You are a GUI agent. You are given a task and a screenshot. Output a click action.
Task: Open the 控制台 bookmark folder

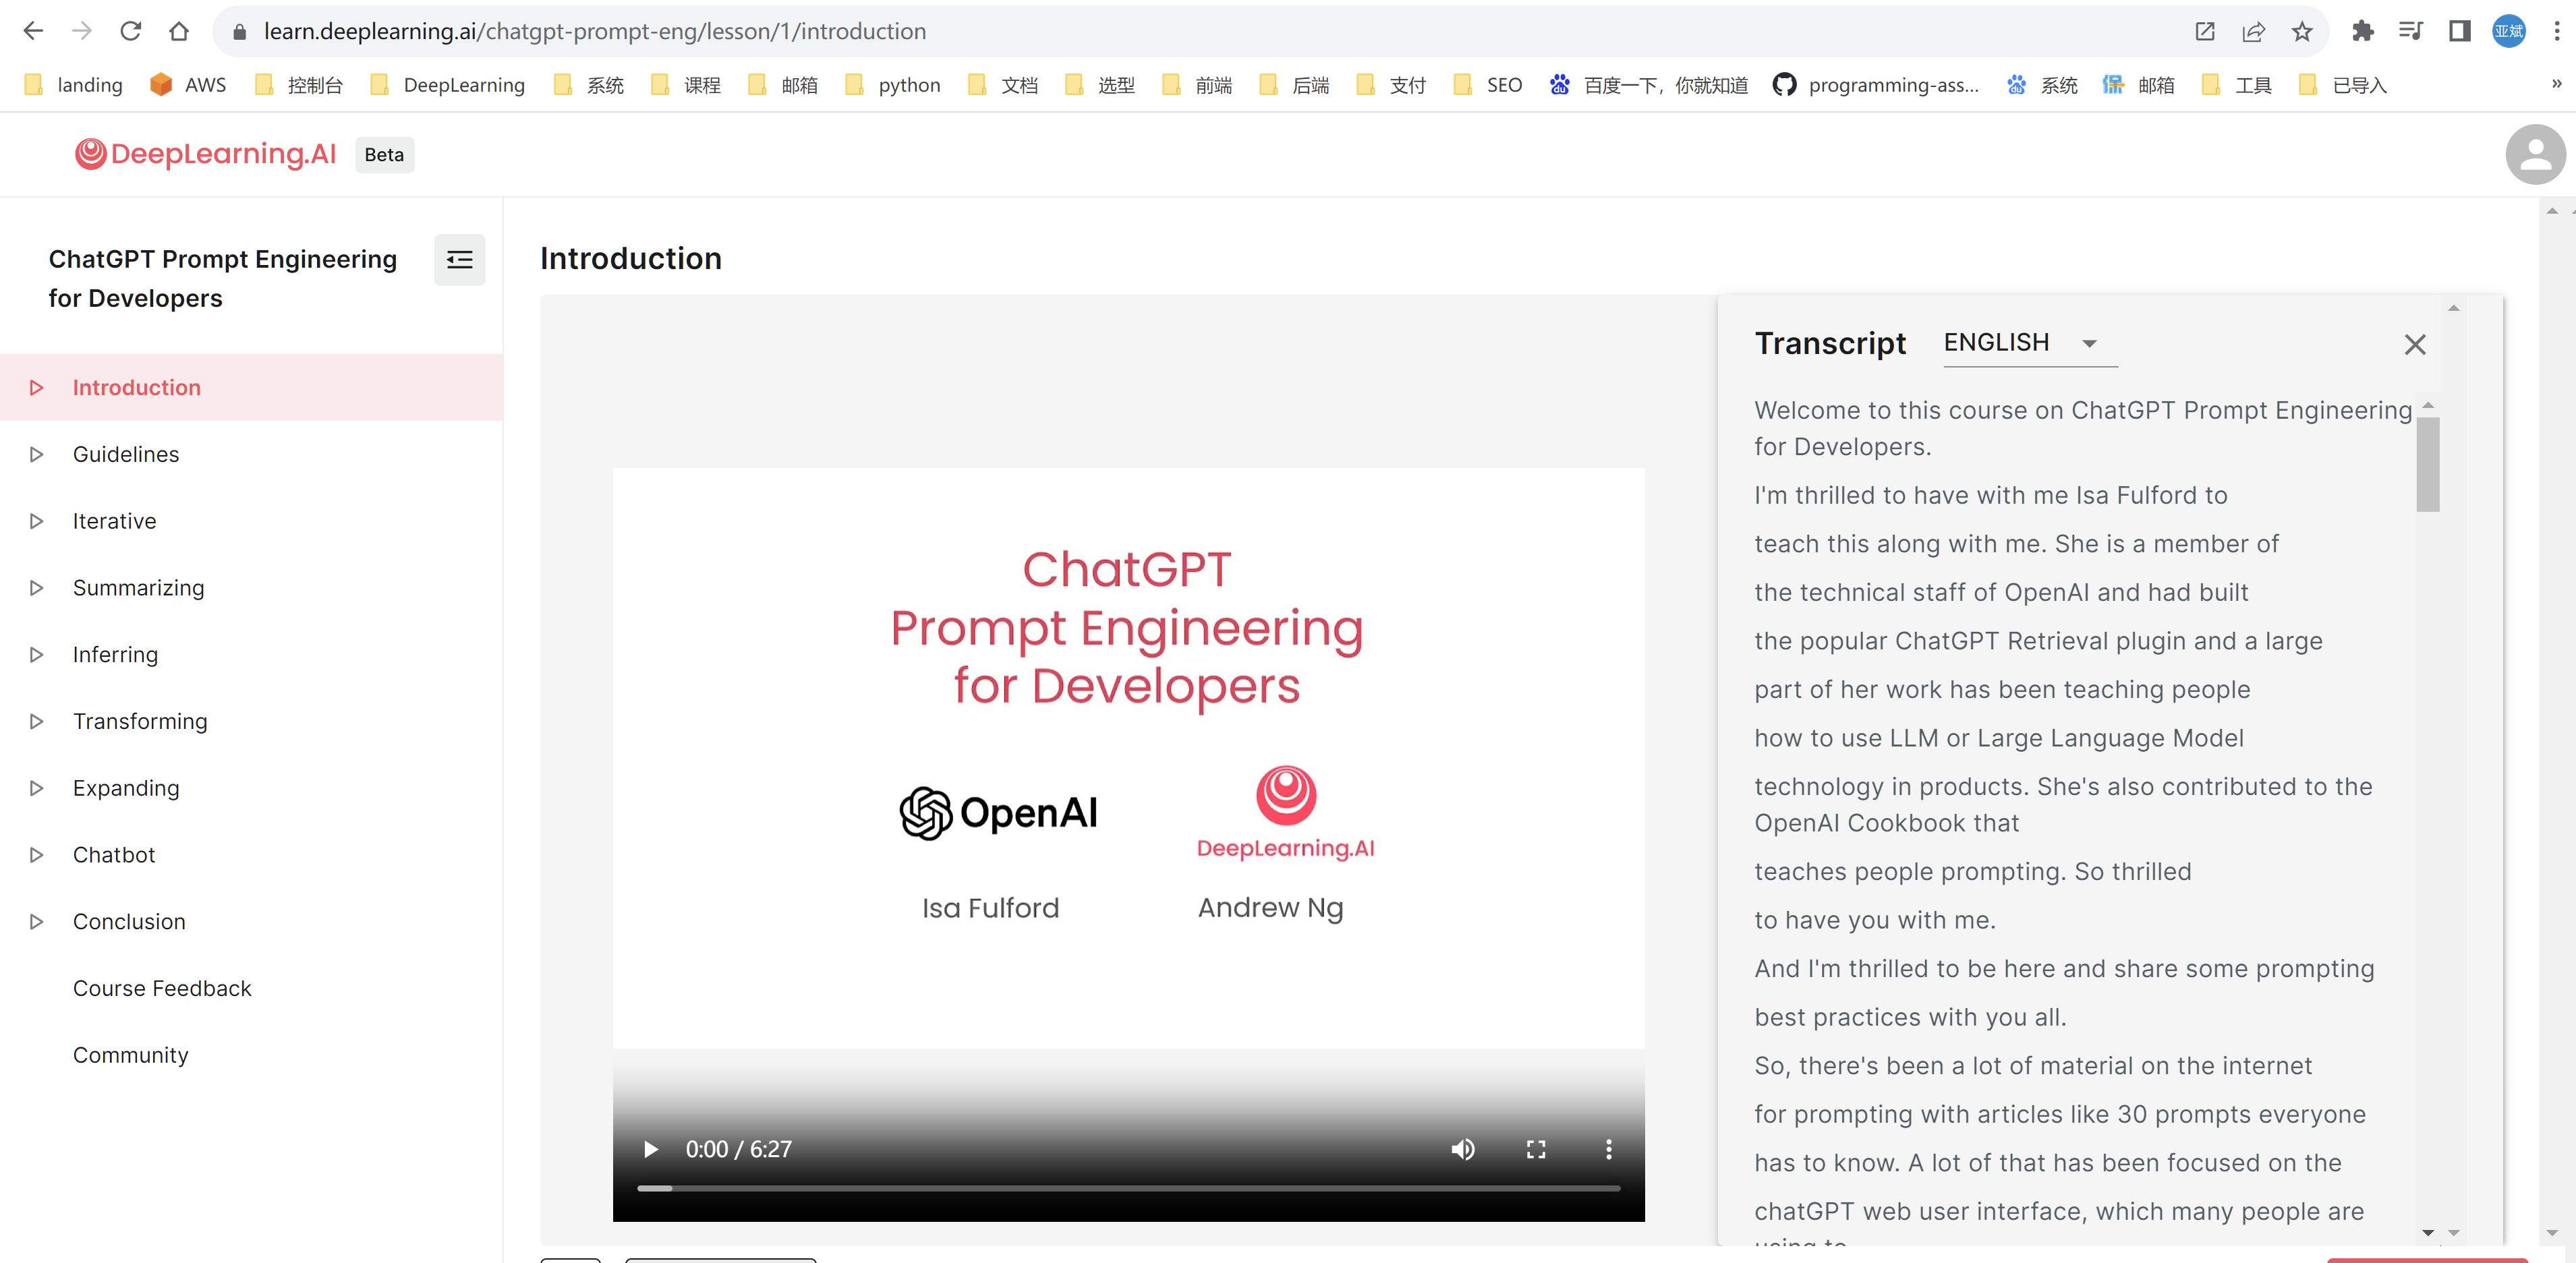click(299, 85)
